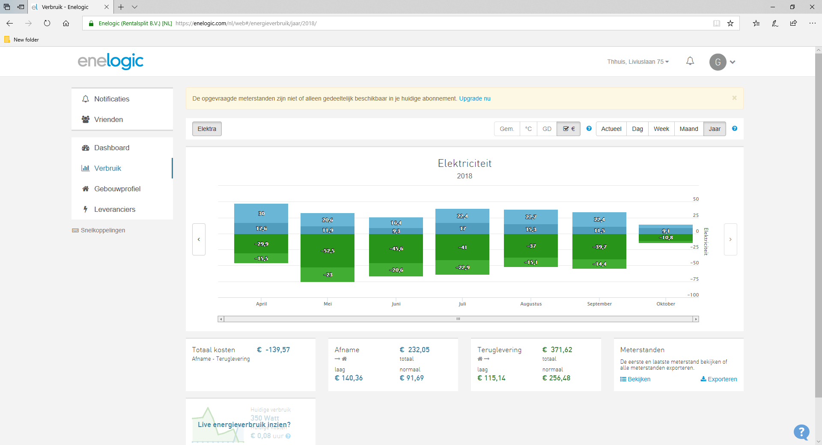The image size is (822, 445).
Task: Go to Notificaties in the sidebar
Action: pos(122,99)
